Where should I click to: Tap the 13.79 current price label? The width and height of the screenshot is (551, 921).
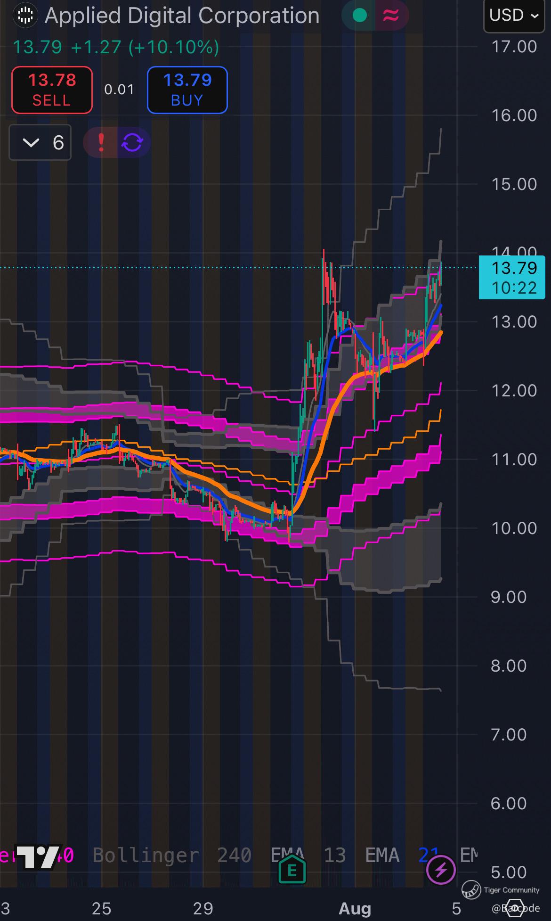(512, 278)
